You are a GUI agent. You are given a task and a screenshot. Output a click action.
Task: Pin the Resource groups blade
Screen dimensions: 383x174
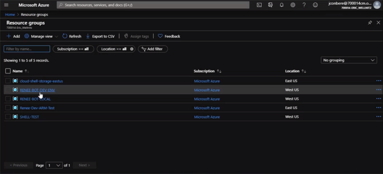pyautogui.click(x=370, y=23)
